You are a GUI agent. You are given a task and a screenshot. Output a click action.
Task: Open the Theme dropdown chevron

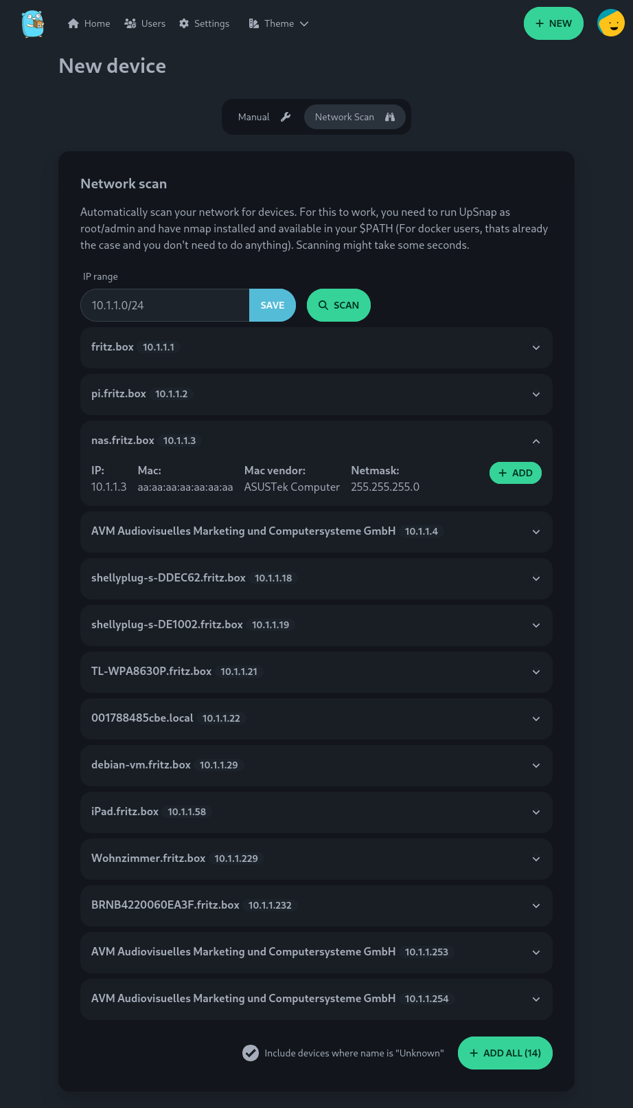click(x=304, y=23)
